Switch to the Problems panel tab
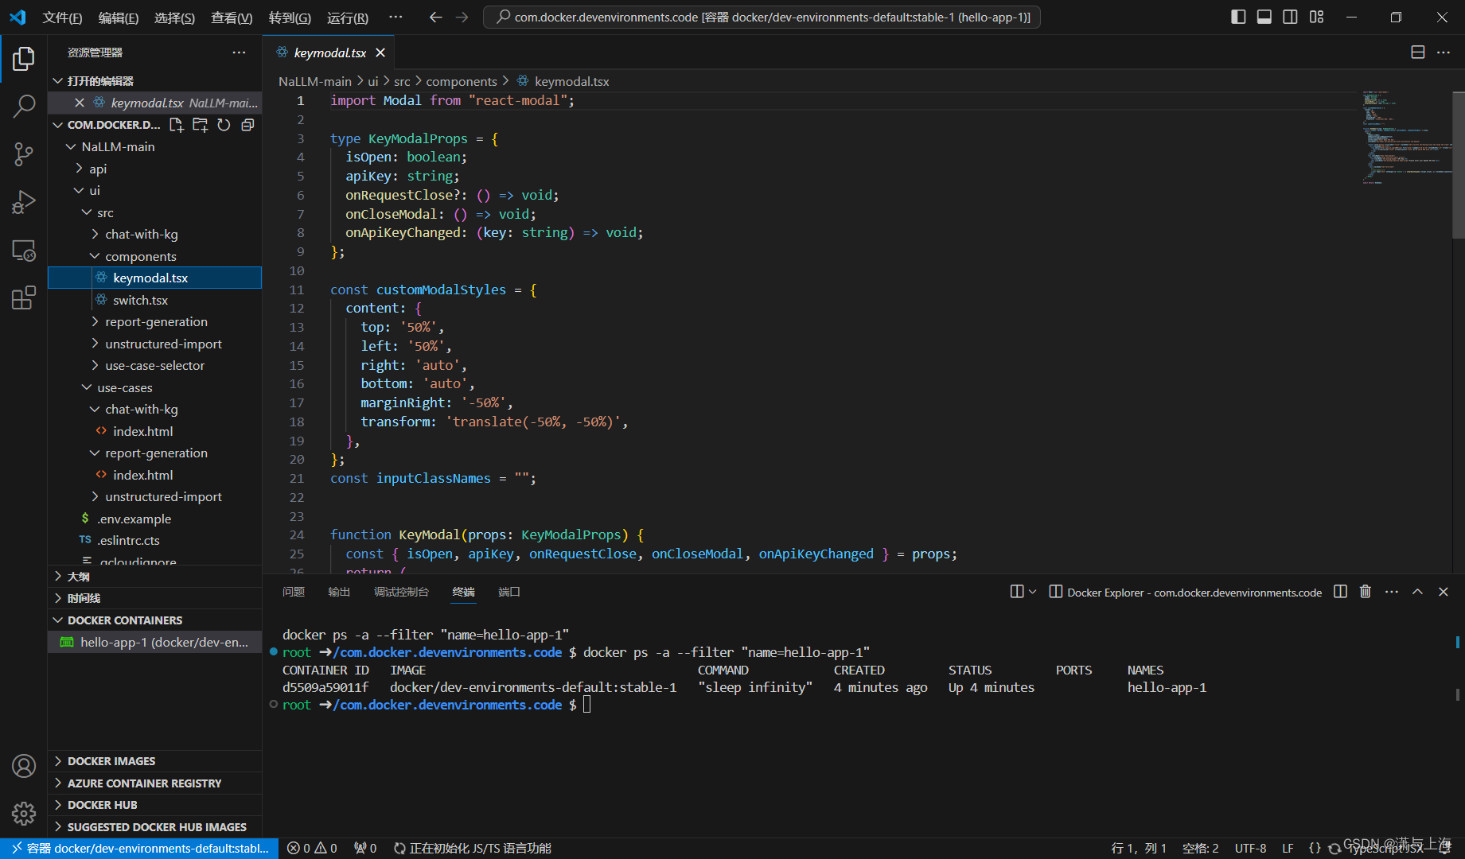Screen dimensions: 1465x859 294,592
